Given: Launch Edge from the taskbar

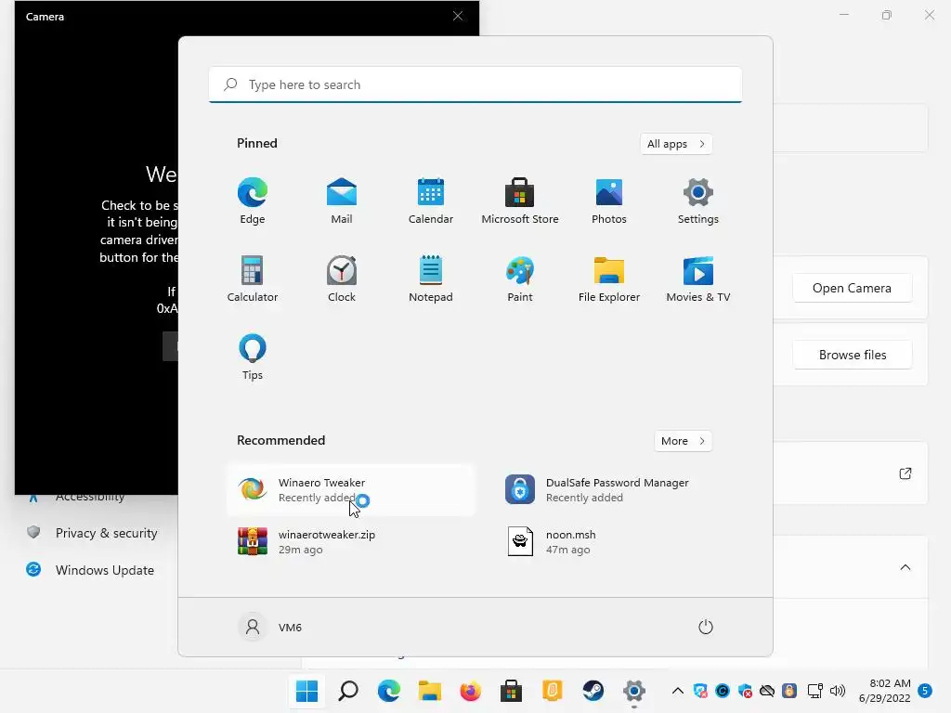Looking at the screenshot, I should point(389,691).
